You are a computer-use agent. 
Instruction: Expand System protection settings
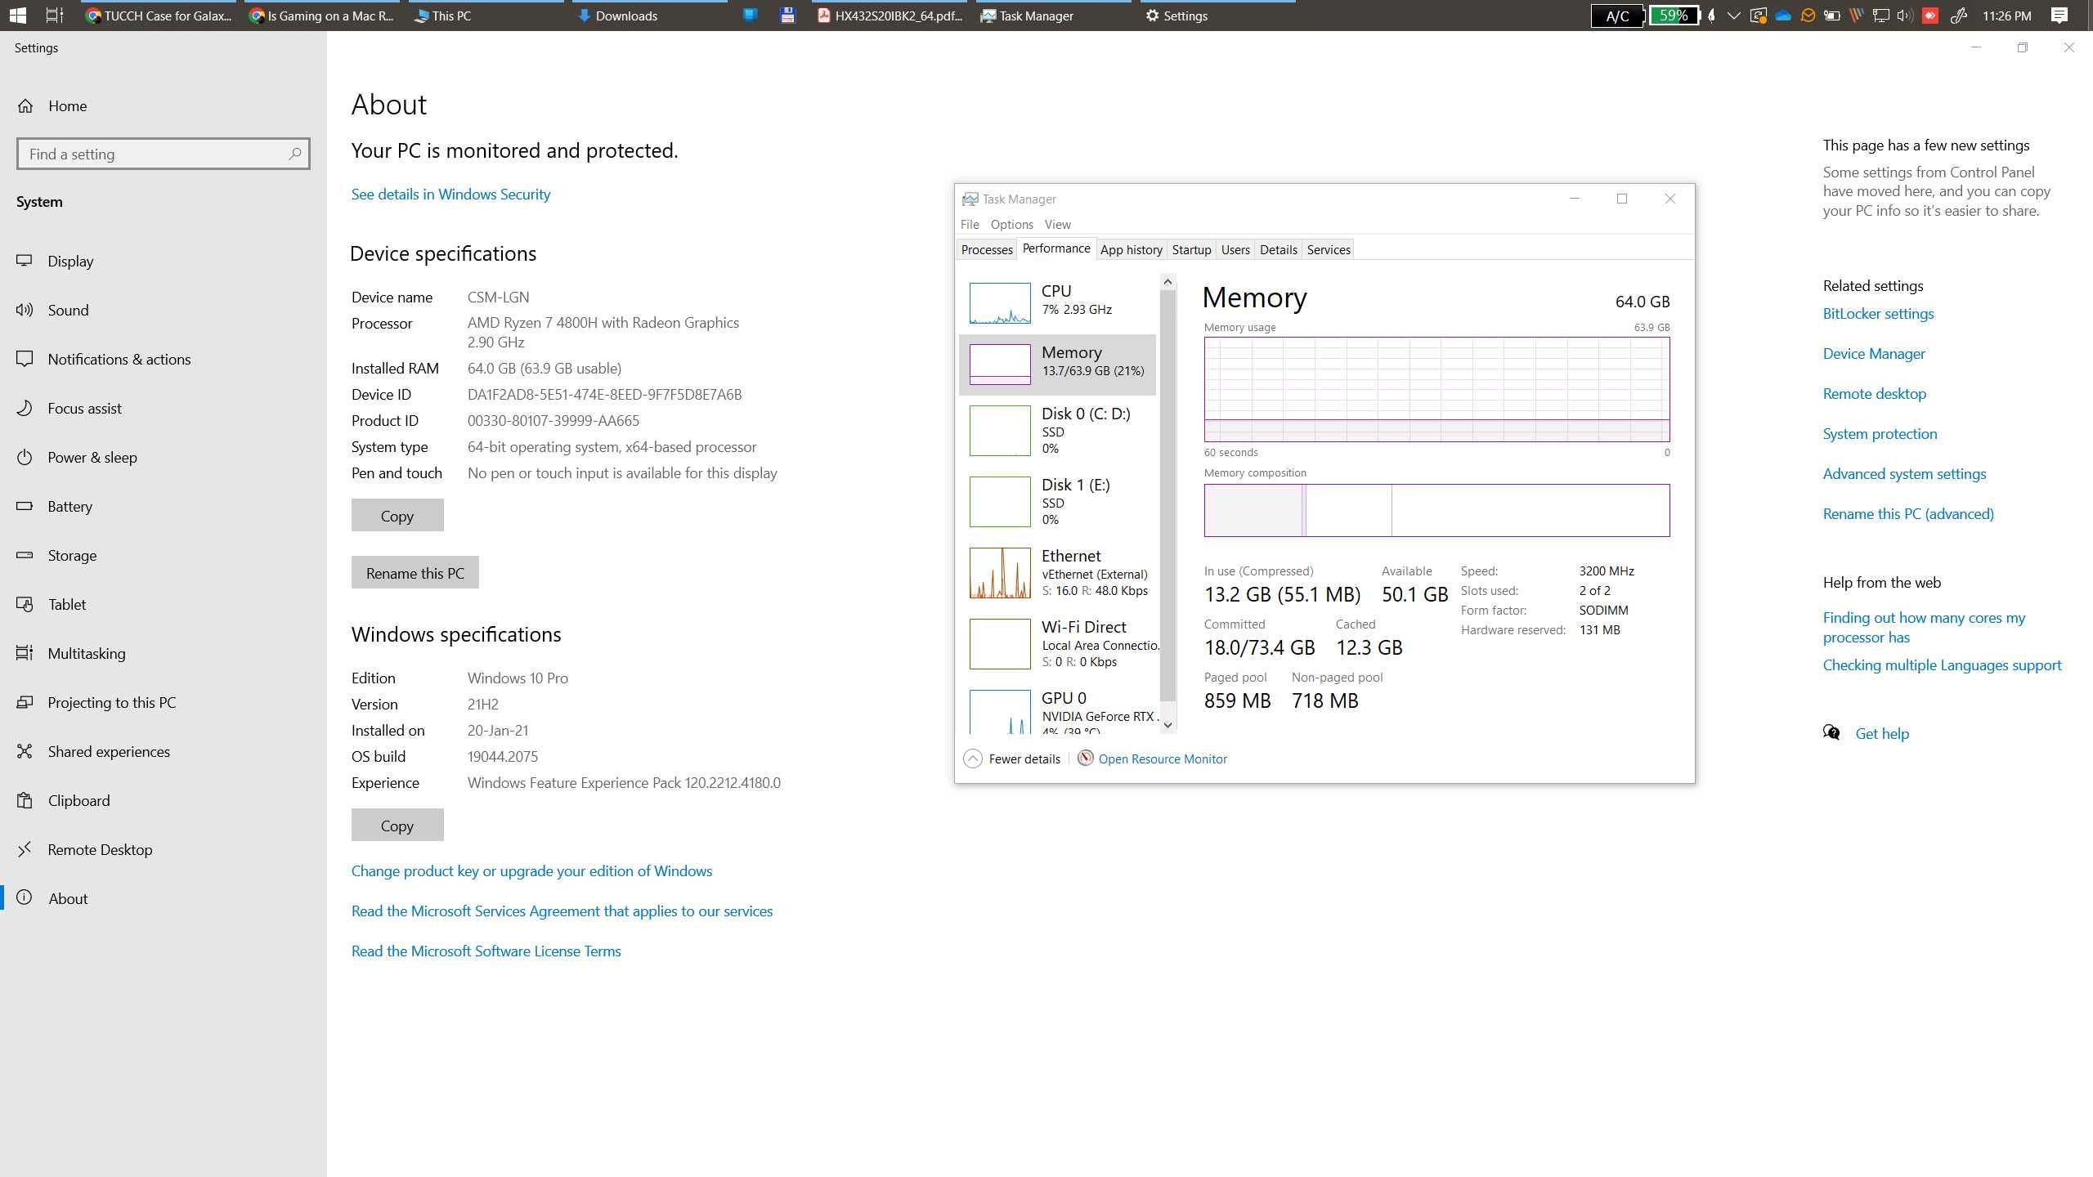[1879, 432]
